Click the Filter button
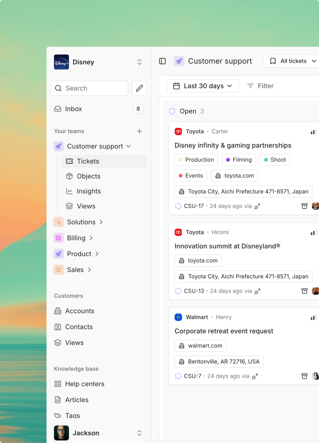 click(x=261, y=86)
